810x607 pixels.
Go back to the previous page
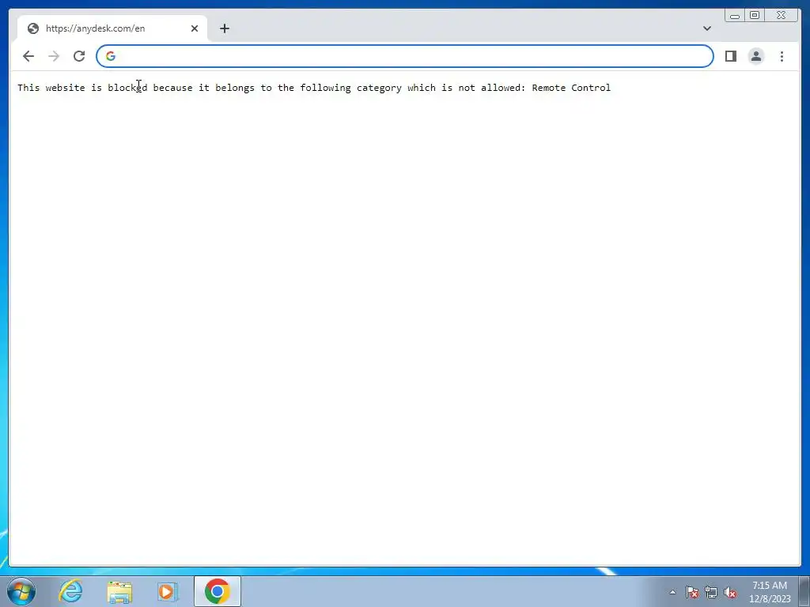[28, 56]
